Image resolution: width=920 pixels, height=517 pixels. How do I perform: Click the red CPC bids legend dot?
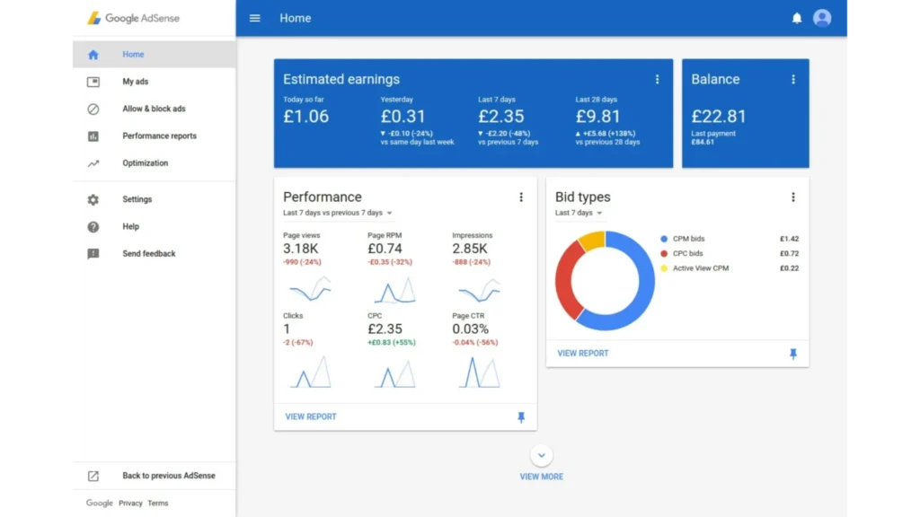click(x=664, y=254)
